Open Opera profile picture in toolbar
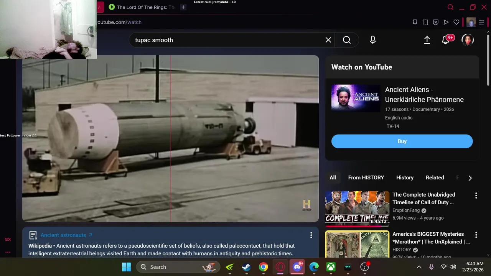The image size is (491, 276). click(471, 22)
